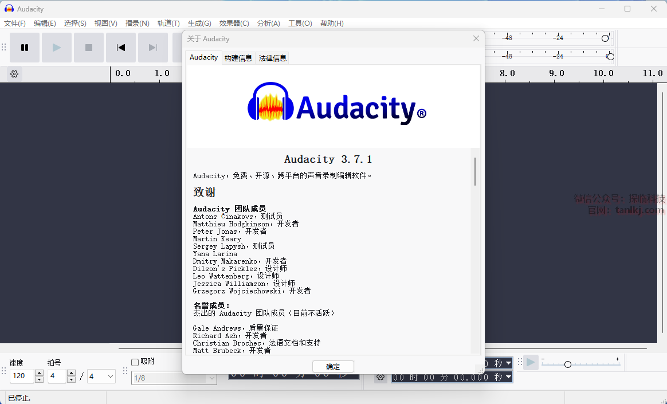This screenshot has width=667, height=404.
Task: Open the 视图(V) menu
Action: pyautogui.click(x=106, y=23)
